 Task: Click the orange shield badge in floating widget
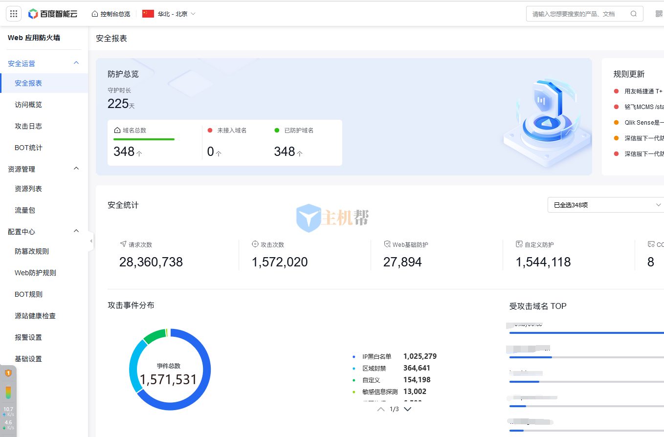8,373
